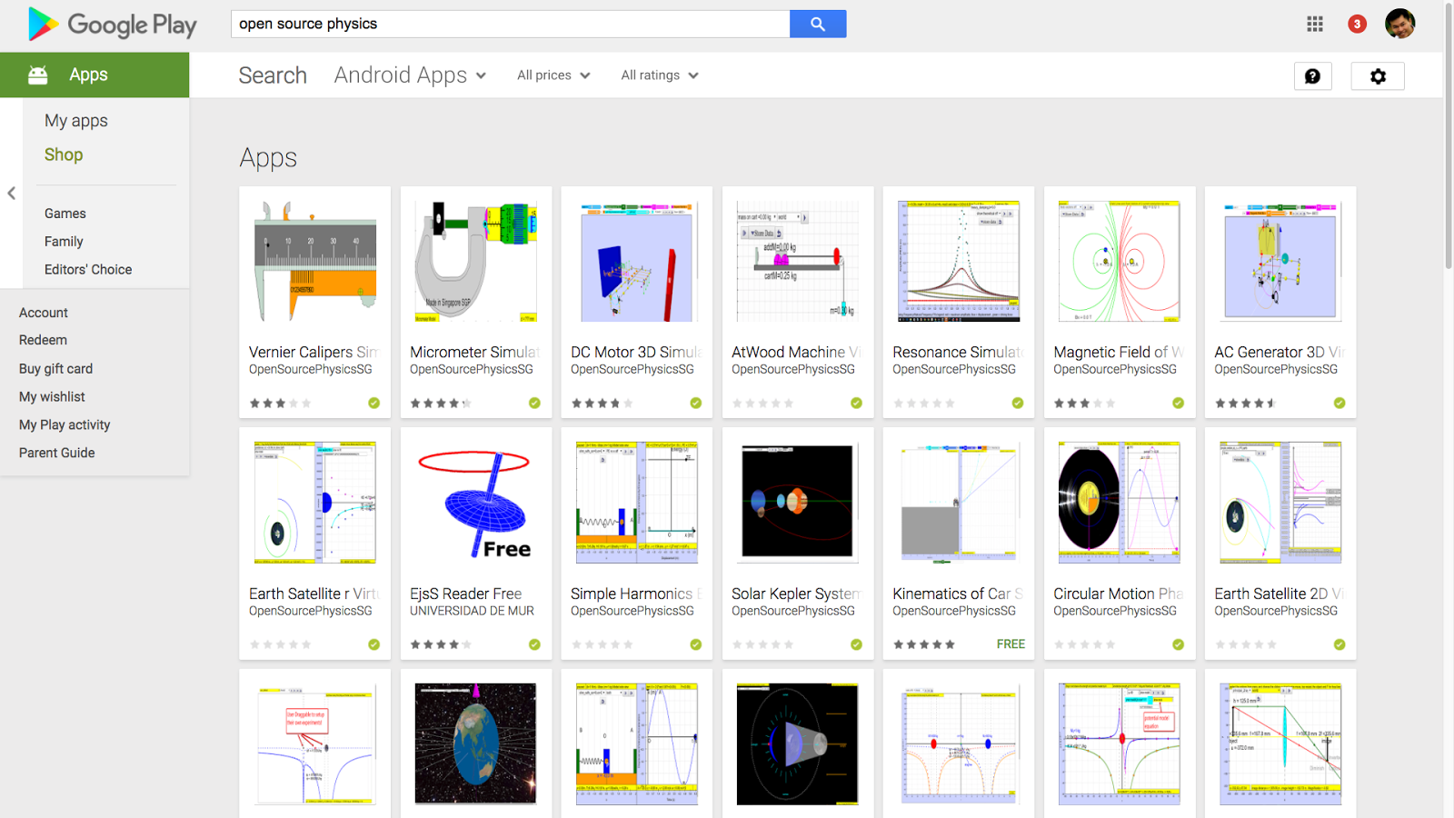Viewport: 1454px width, 818px height.
Task: Click OpenSourcePhysicsSG under AC Generator 3D
Action: click(x=1276, y=370)
